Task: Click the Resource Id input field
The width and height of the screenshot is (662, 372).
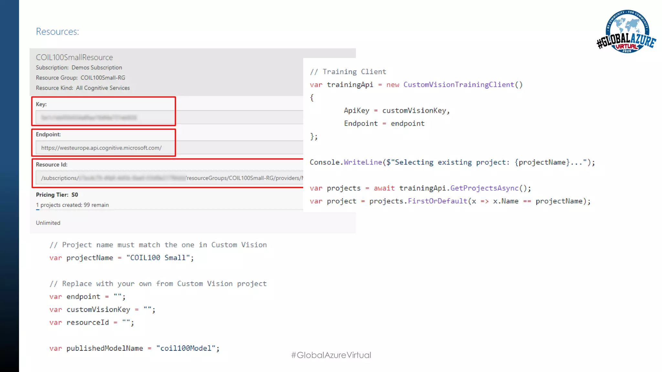Action: [x=169, y=178]
